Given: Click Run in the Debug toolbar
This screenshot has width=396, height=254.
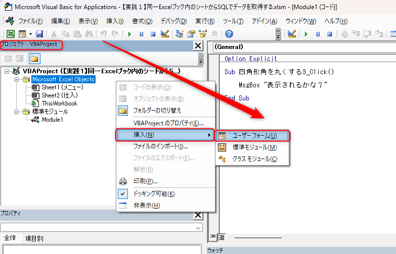Looking at the screenshot, I should click(306, 34).
